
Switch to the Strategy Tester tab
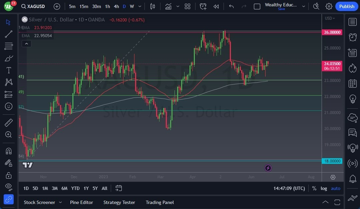[x=119, y=202]
